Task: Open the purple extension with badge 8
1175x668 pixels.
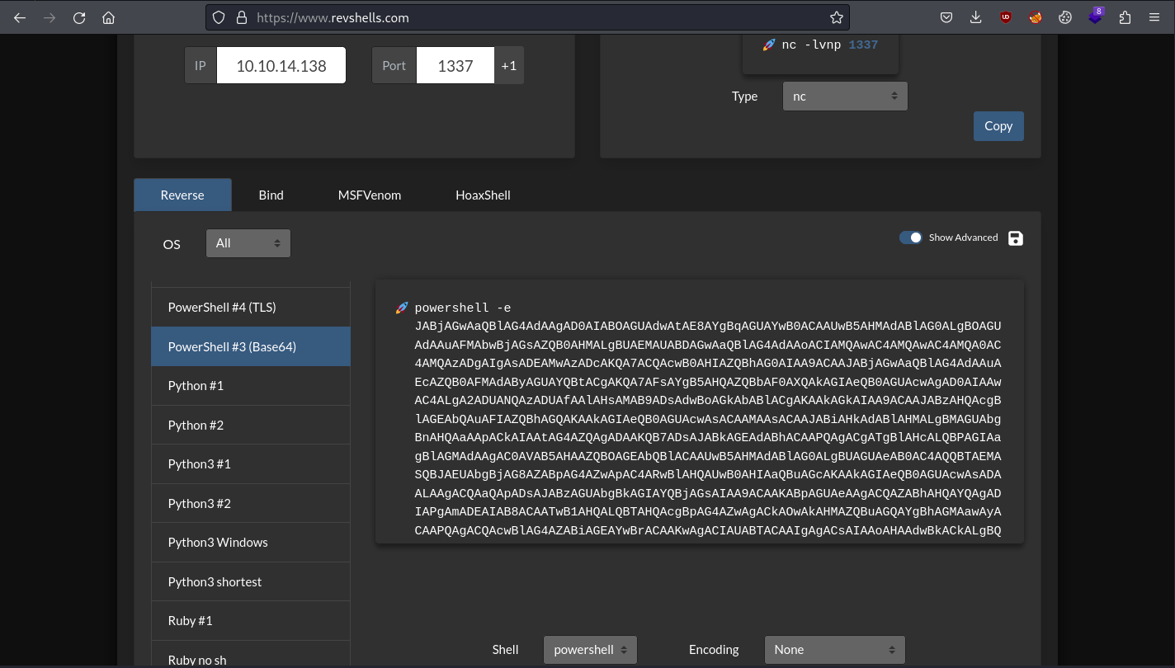Action: [1095, 16]
